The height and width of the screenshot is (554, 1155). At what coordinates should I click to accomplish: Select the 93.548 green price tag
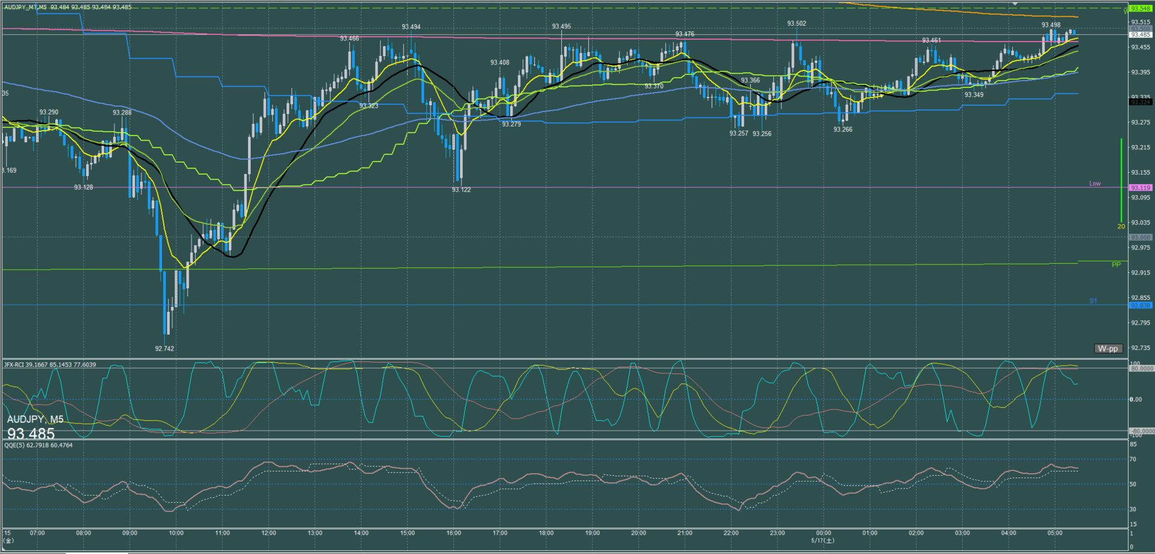(1141, 8)
